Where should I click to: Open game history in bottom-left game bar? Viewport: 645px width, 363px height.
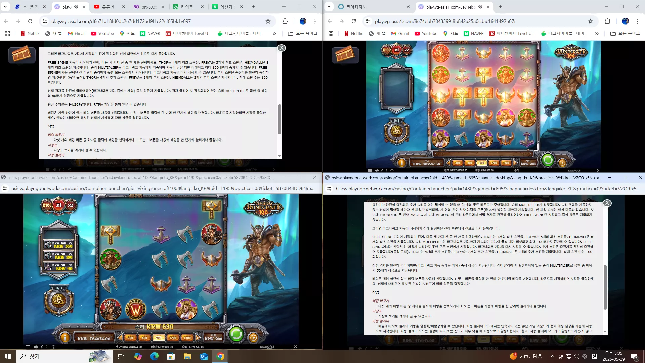[x=53, y=347]
